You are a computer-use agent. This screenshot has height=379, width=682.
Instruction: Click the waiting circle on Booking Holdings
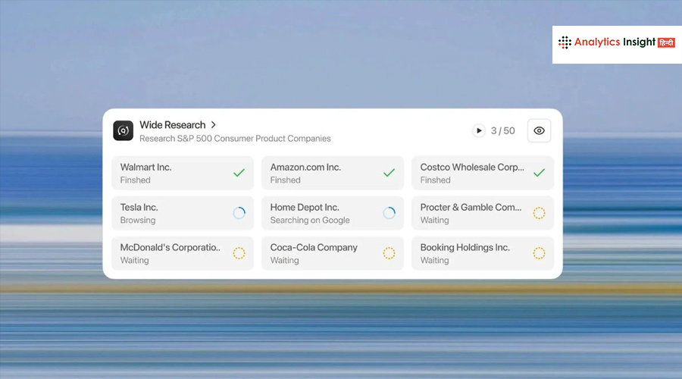pyautogui.click(x=539, y=253)
